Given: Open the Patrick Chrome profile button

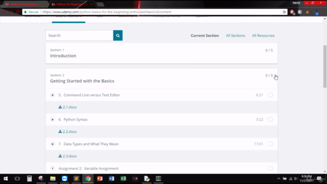Looking at the screenshot, I should click(296, 3).
